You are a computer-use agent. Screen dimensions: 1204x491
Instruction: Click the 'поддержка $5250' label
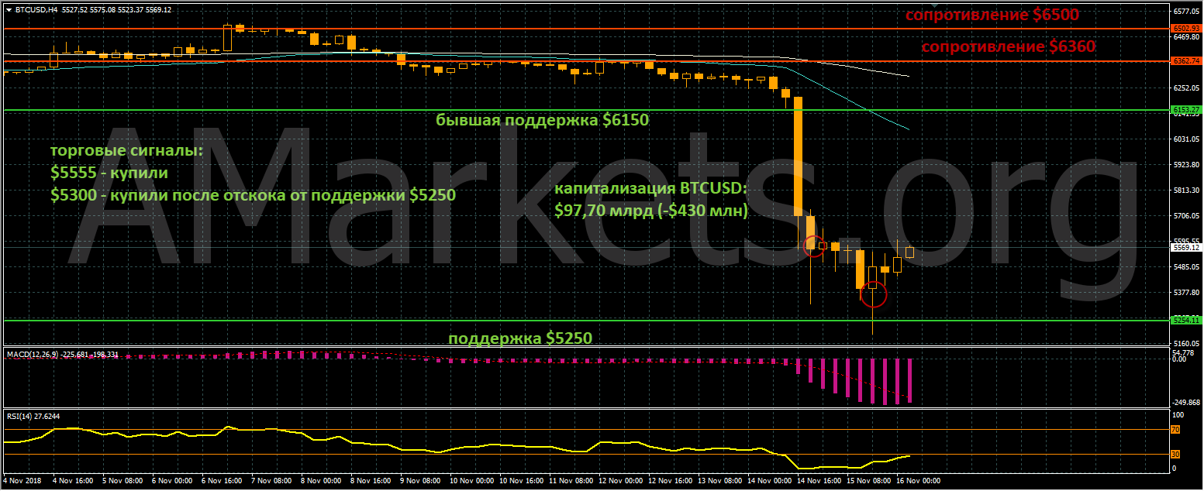click(x=520, y=338)
